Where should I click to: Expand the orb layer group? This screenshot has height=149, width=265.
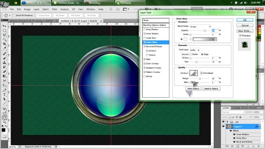tap(227, 122)
